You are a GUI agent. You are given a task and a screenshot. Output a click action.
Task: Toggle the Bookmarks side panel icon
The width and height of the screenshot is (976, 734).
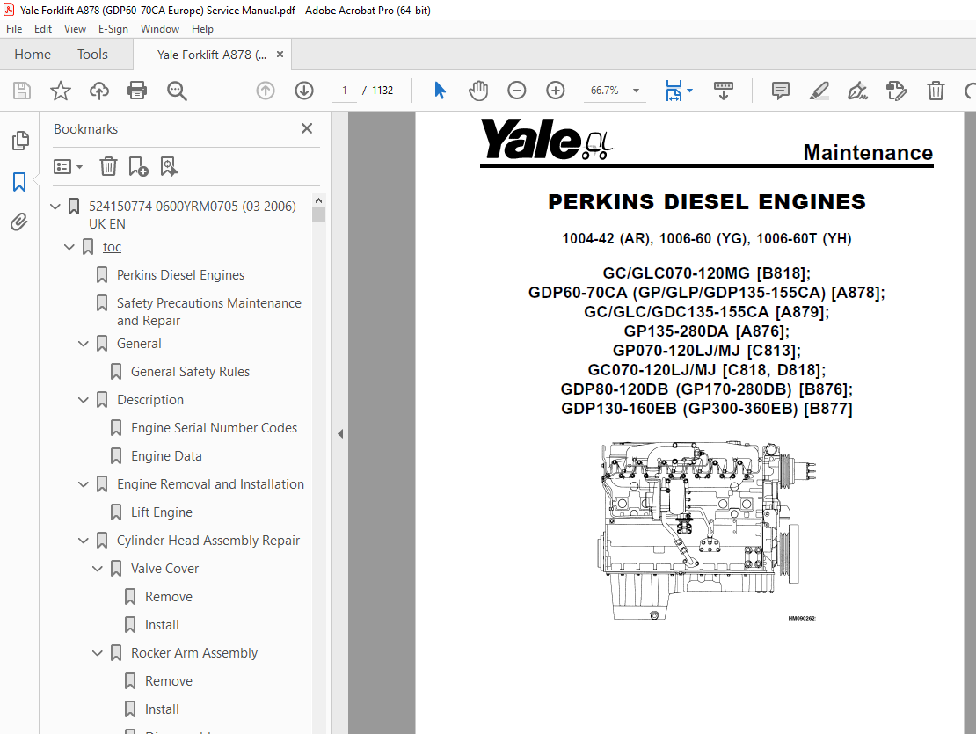coord(19,182)
